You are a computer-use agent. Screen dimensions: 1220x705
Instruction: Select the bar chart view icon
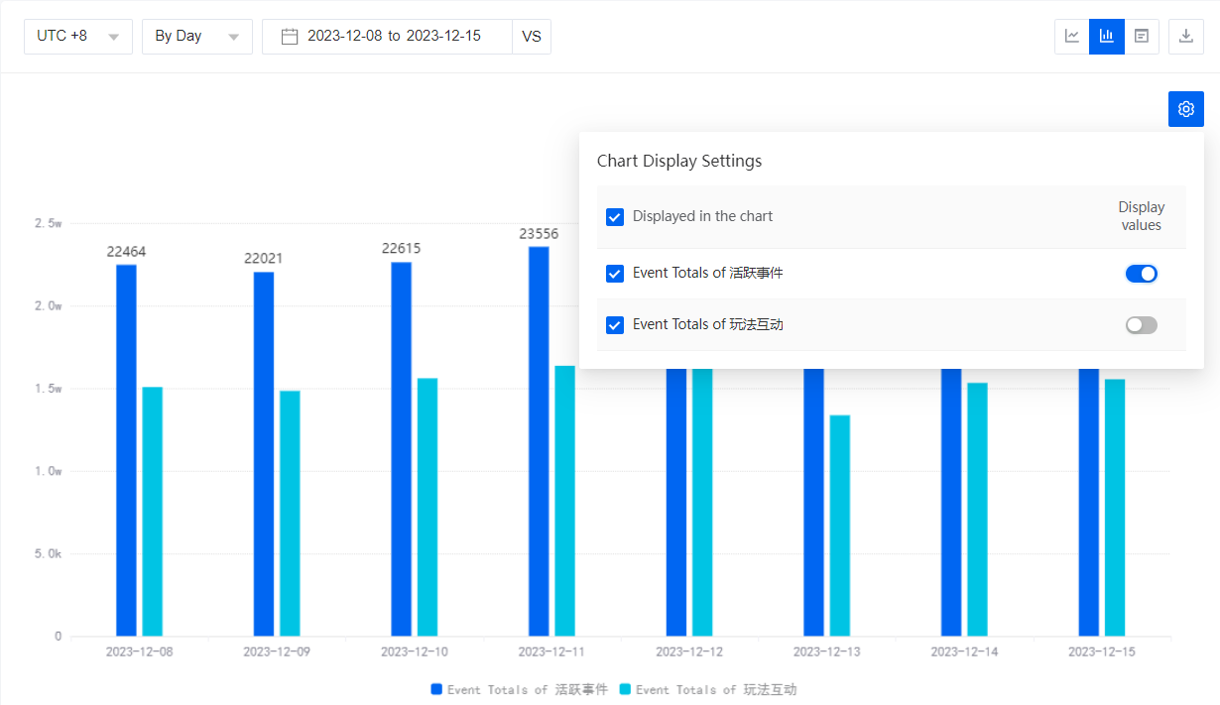[x=1106, y=36]
